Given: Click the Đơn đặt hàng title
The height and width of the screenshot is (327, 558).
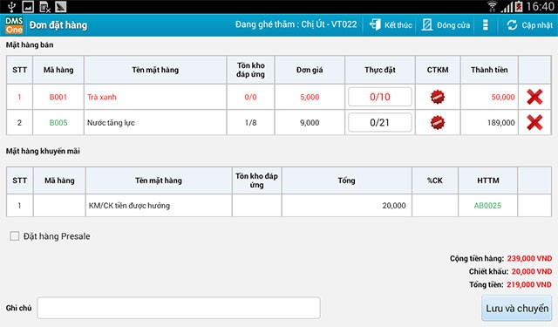Looking at the screenshot, I should click(58, 25).
